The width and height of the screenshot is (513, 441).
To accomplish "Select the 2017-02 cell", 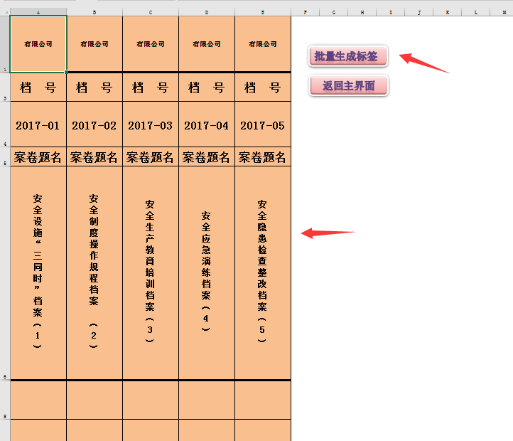I will click(94, 124).
